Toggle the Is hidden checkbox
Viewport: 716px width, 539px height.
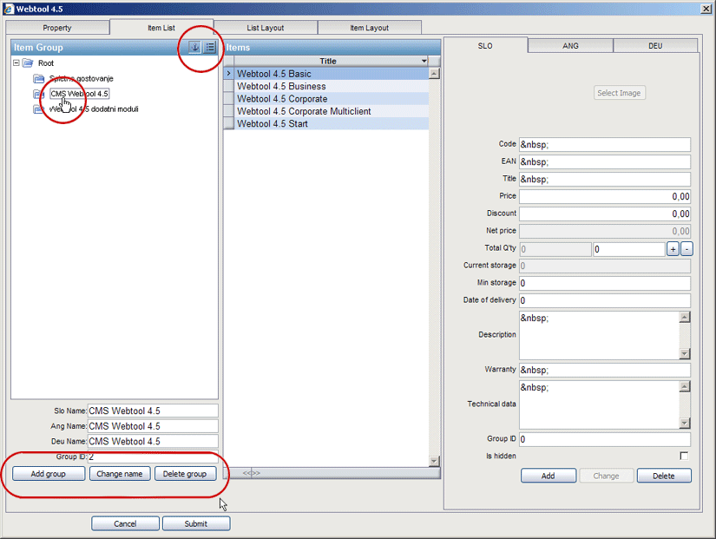coord(684,456)
